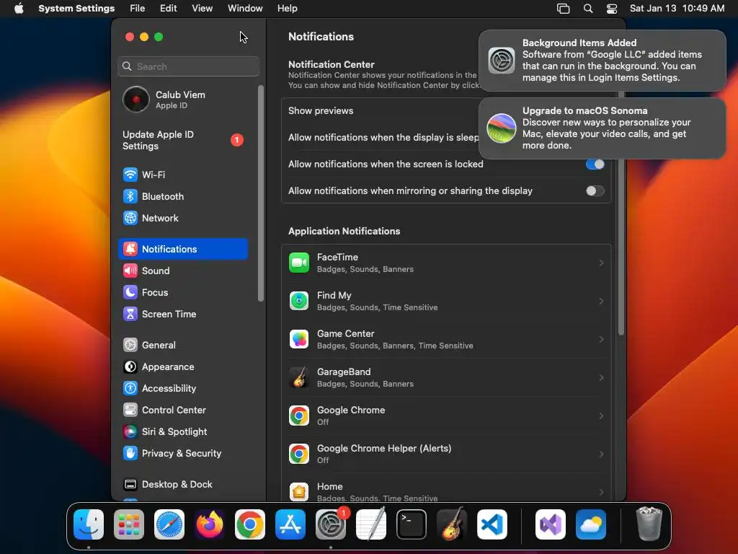Viewport: 738px width, 554px height.
Task: Open Appearance settings
Action: click(182, 367)
